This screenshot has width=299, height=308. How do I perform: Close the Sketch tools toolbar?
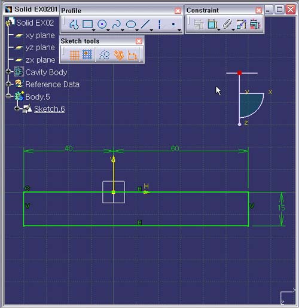139,41
